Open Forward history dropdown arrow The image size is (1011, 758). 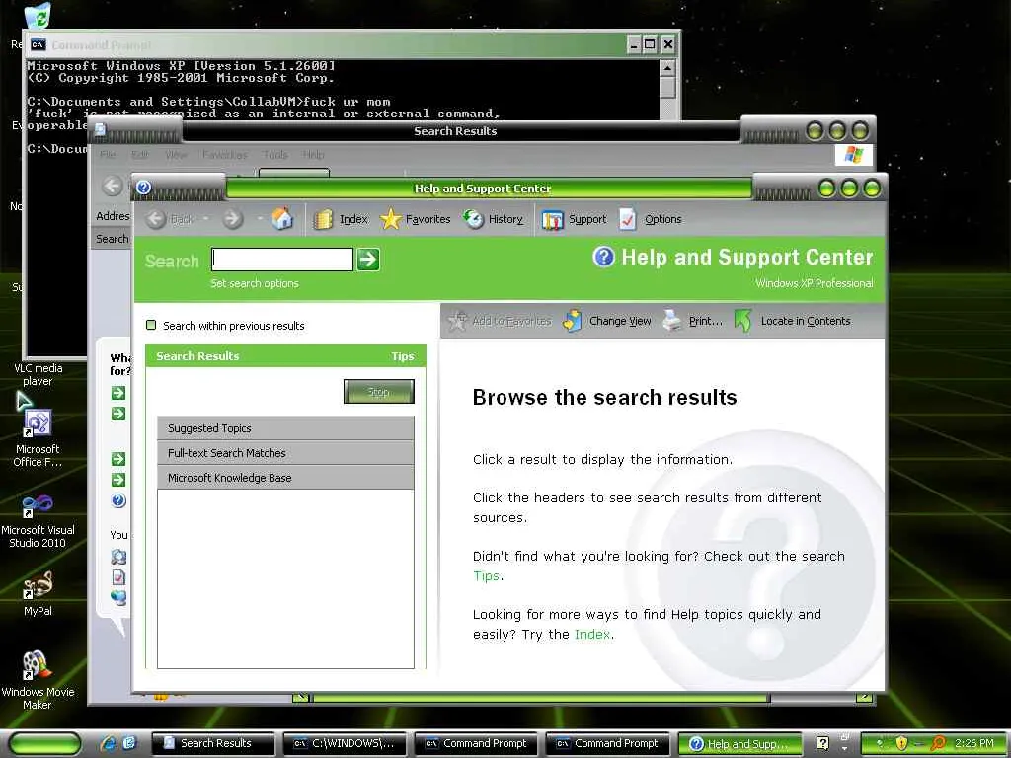[x=260, y=219]
